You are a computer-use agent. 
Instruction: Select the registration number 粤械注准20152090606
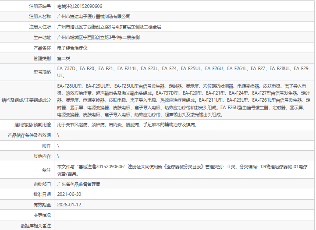(80, 7)
